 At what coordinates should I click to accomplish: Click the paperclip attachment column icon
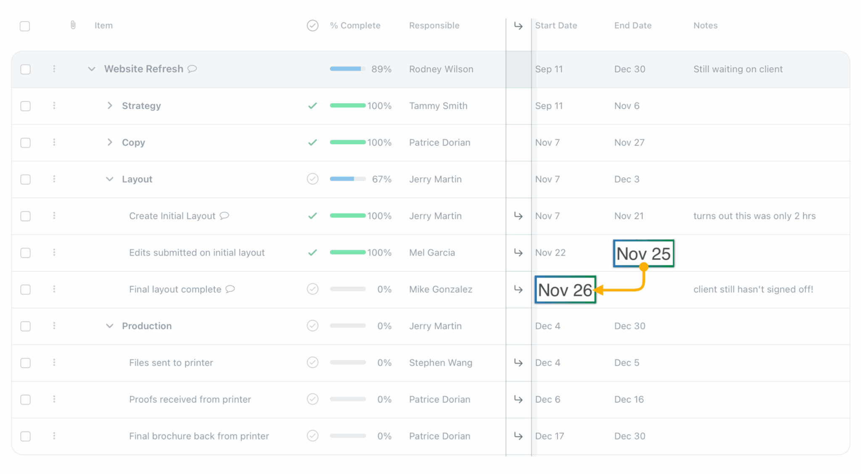click(x=72, y=25)
